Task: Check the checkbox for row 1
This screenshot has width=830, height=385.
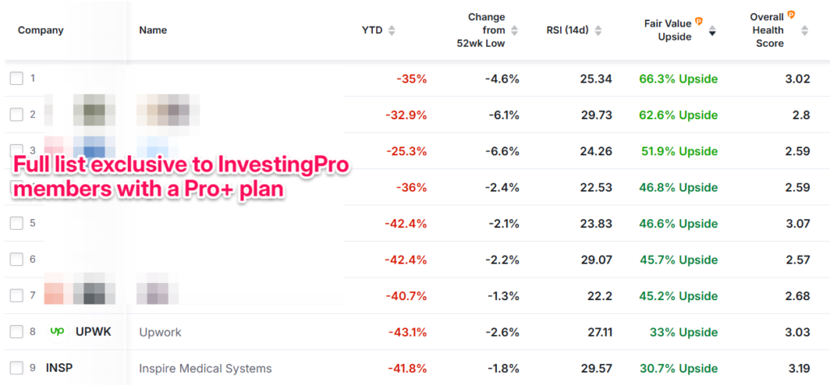Action: (x=16, y=78)
